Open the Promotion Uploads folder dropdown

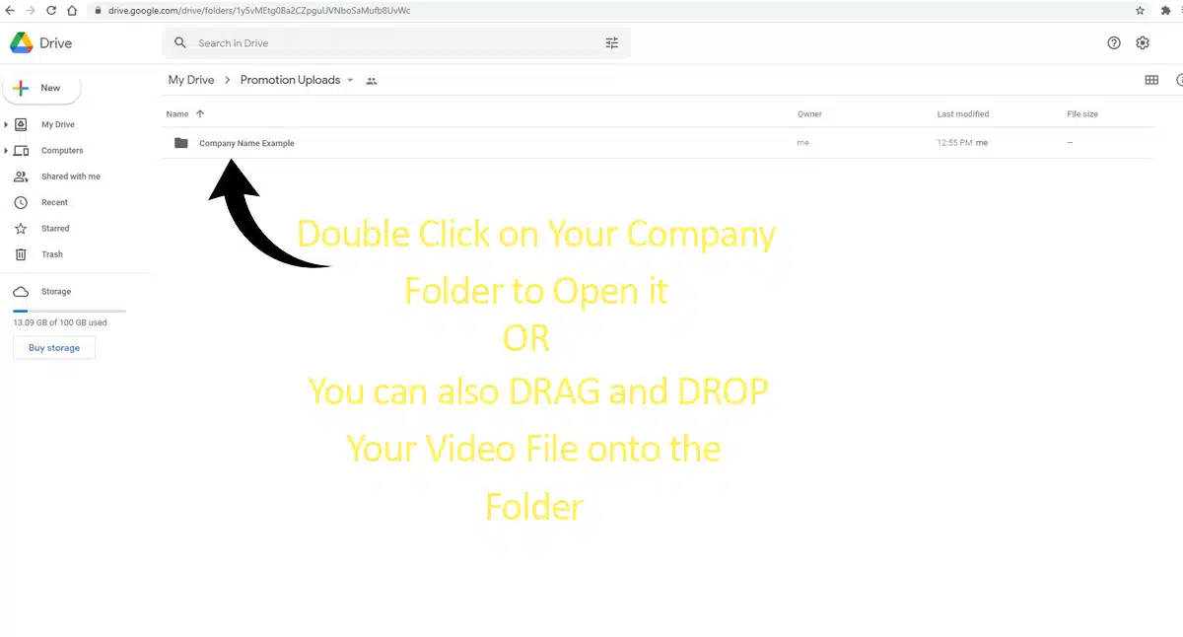click(x=350, y=81)
